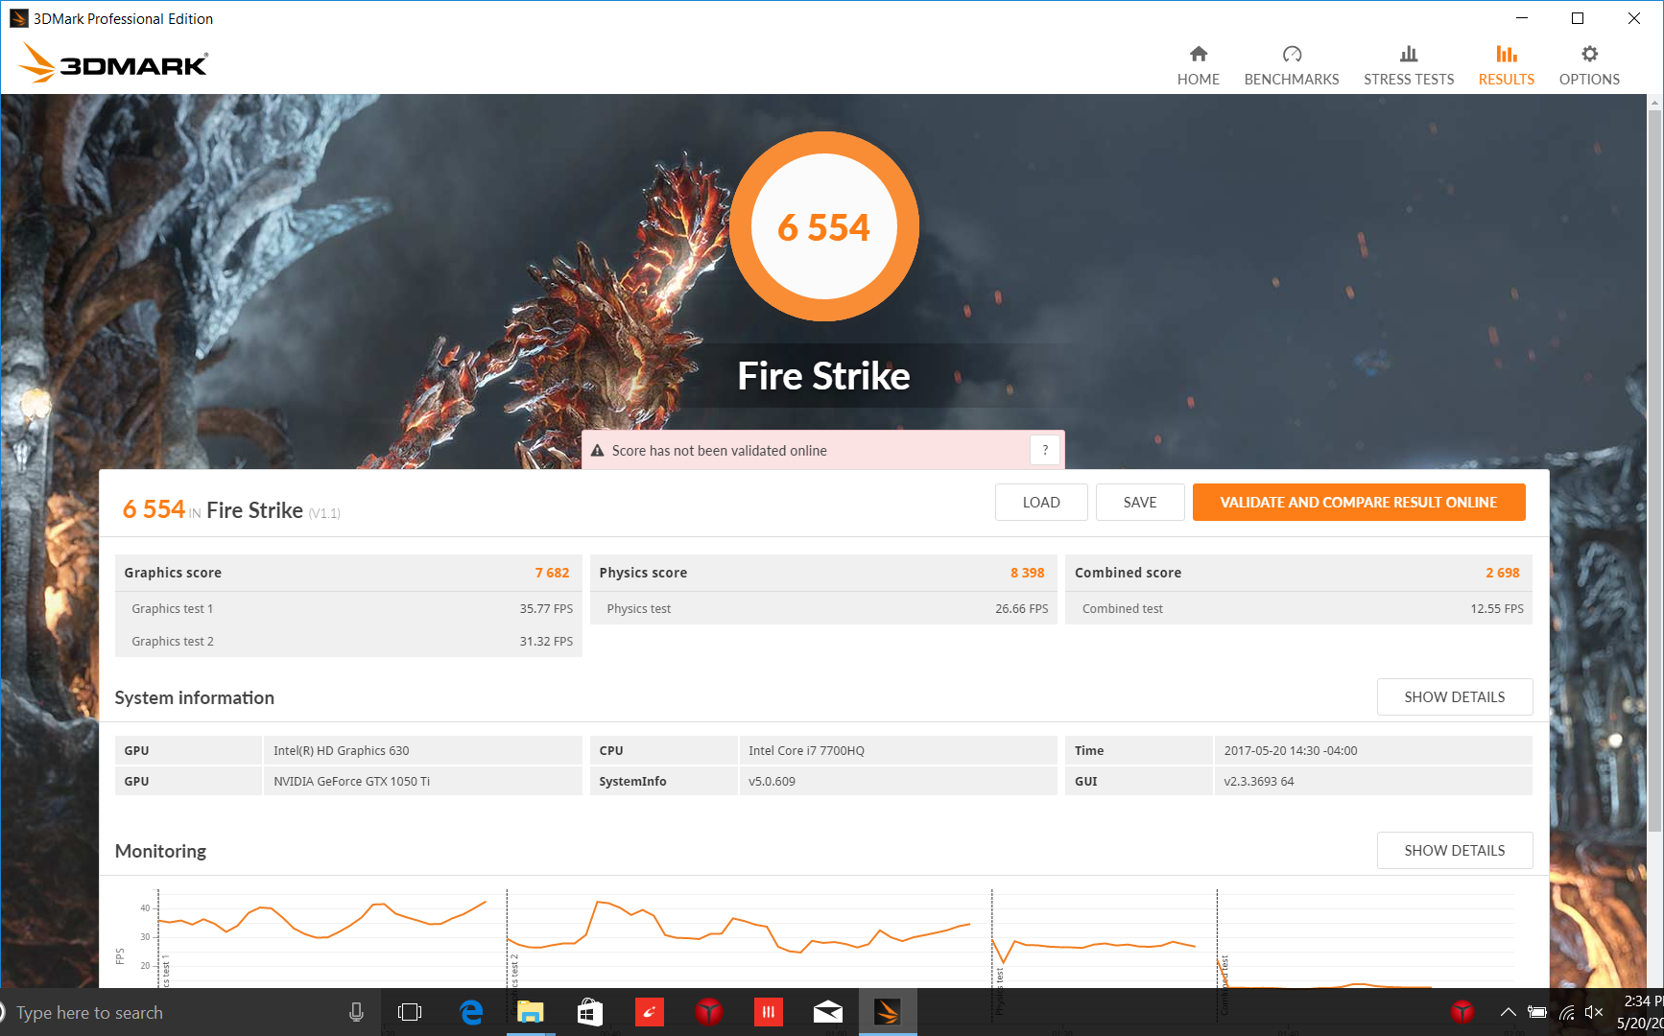Validate and compare result online
Screen dimensions: 1664x1036
(x=1359, y=502)
